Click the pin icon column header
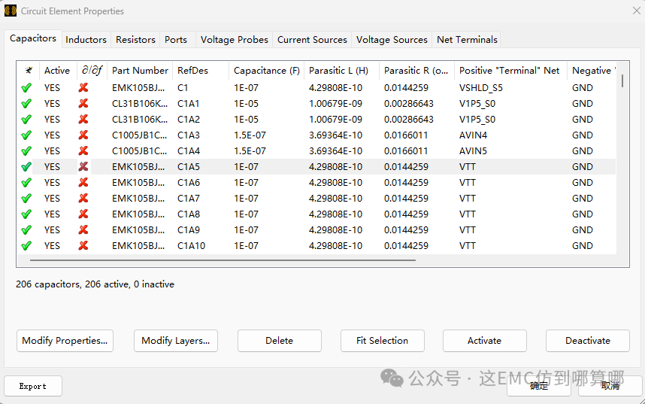645x404 pixels. [29, 71]
